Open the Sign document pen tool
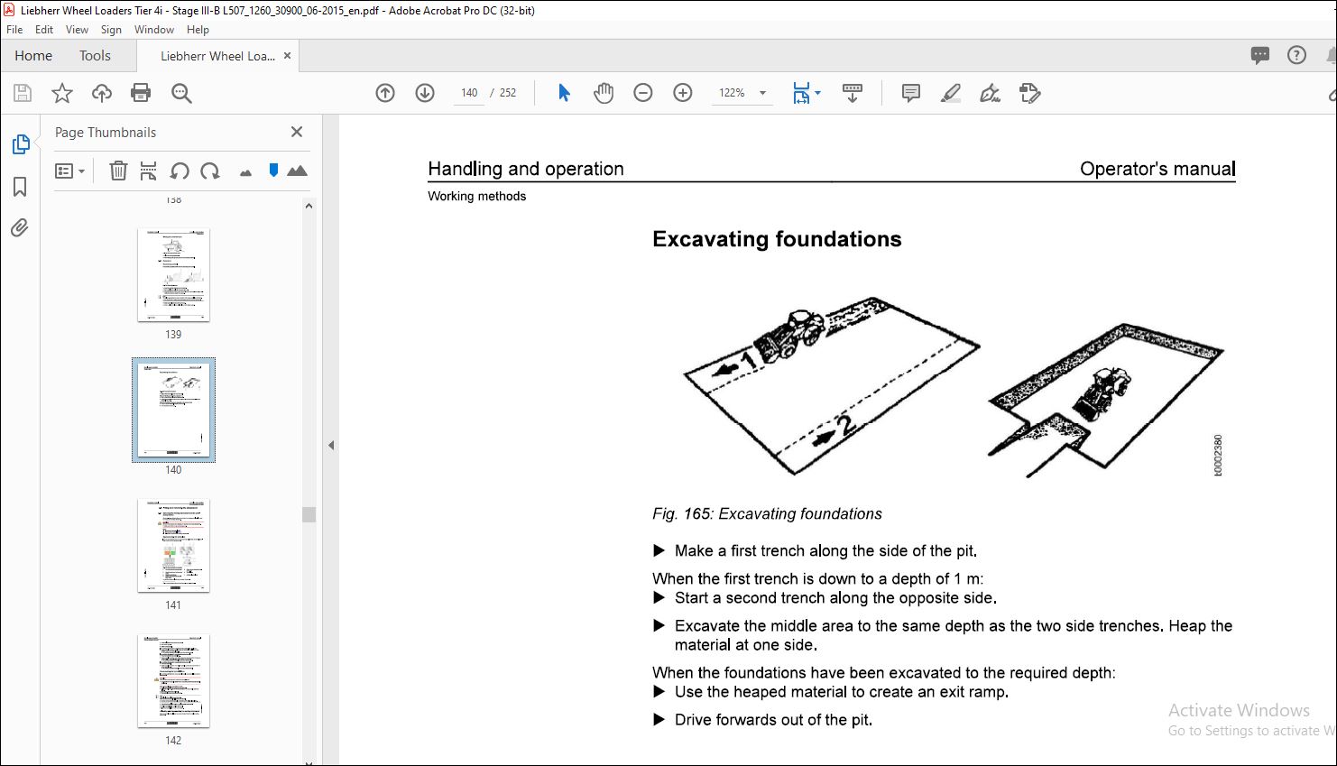Viewport: 1337px width, 766px height. pos(991,93)
